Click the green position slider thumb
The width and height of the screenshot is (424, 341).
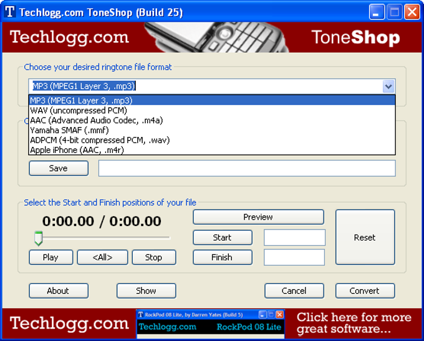39,238
